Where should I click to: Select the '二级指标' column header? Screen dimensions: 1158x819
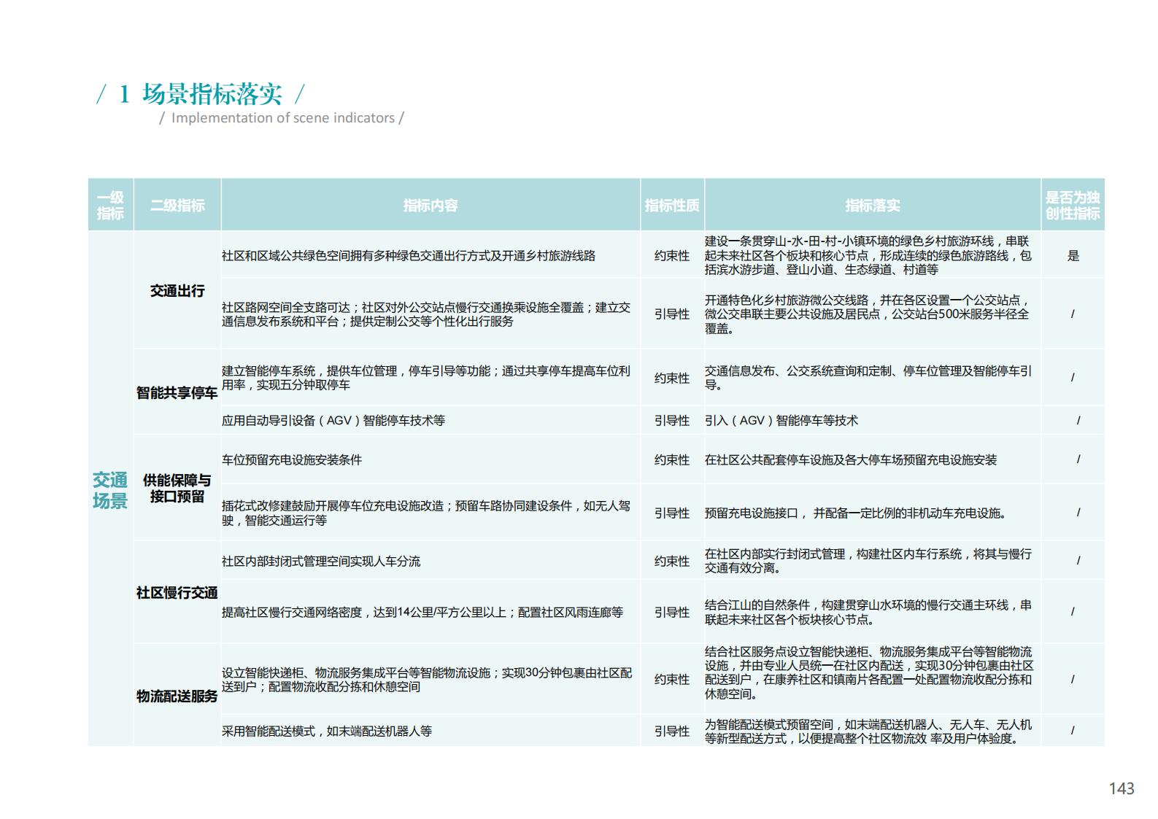point(177,205)
